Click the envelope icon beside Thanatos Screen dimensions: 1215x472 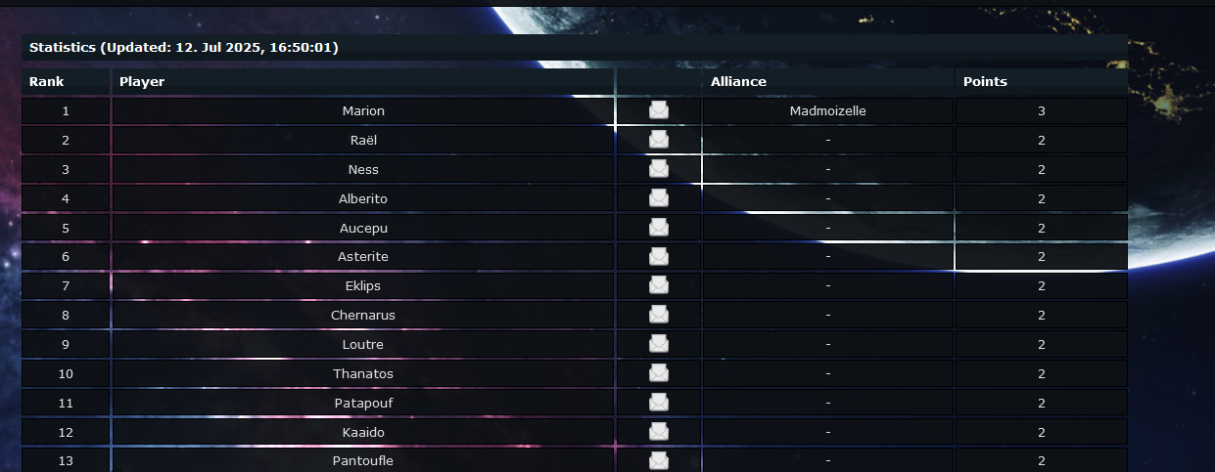point(659,373)
